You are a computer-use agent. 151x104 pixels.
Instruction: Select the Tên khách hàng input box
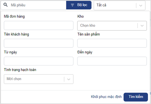[x=39, y=43]
